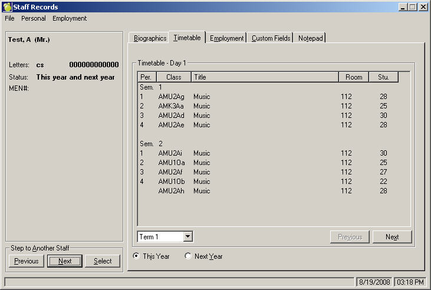431x290 pixels.
Task: Open the Personal menu
Action: 34,18
